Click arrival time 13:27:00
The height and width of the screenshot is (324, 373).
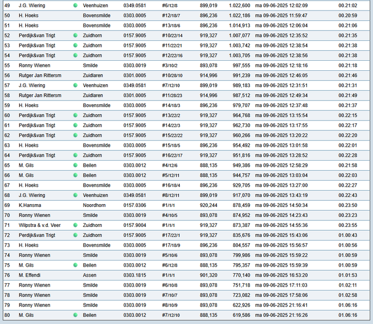click(x=298, y=185)
